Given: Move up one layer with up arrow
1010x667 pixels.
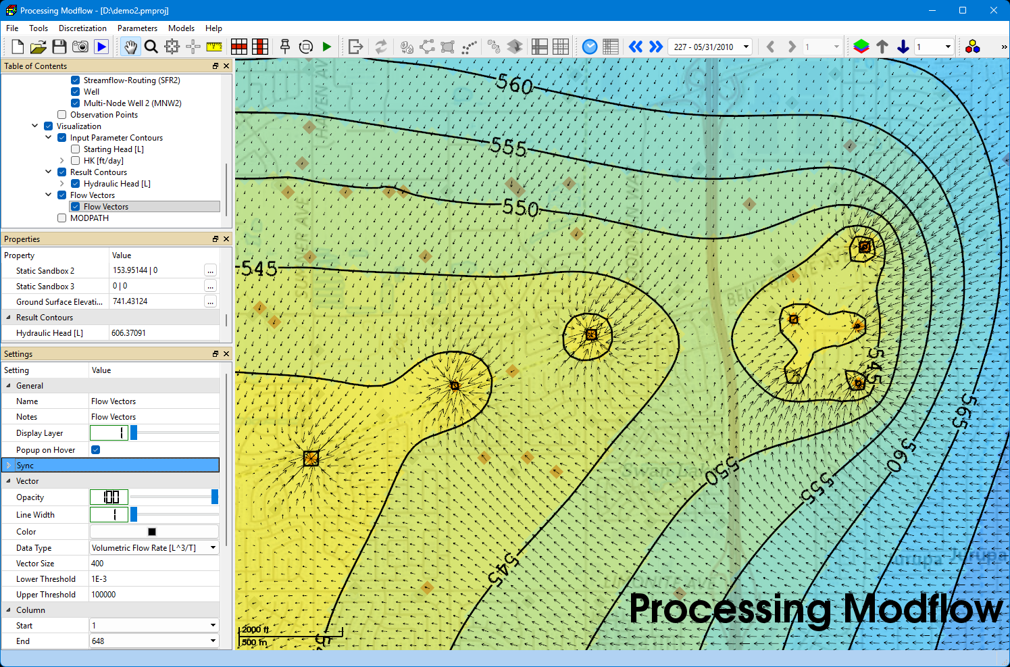Looking at the screenshot, I should [x=882, y=47].
